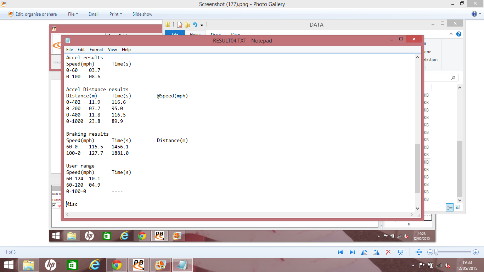Open the File dropdown menu
The width and height of the screenshot is (484, 272).
73,14
